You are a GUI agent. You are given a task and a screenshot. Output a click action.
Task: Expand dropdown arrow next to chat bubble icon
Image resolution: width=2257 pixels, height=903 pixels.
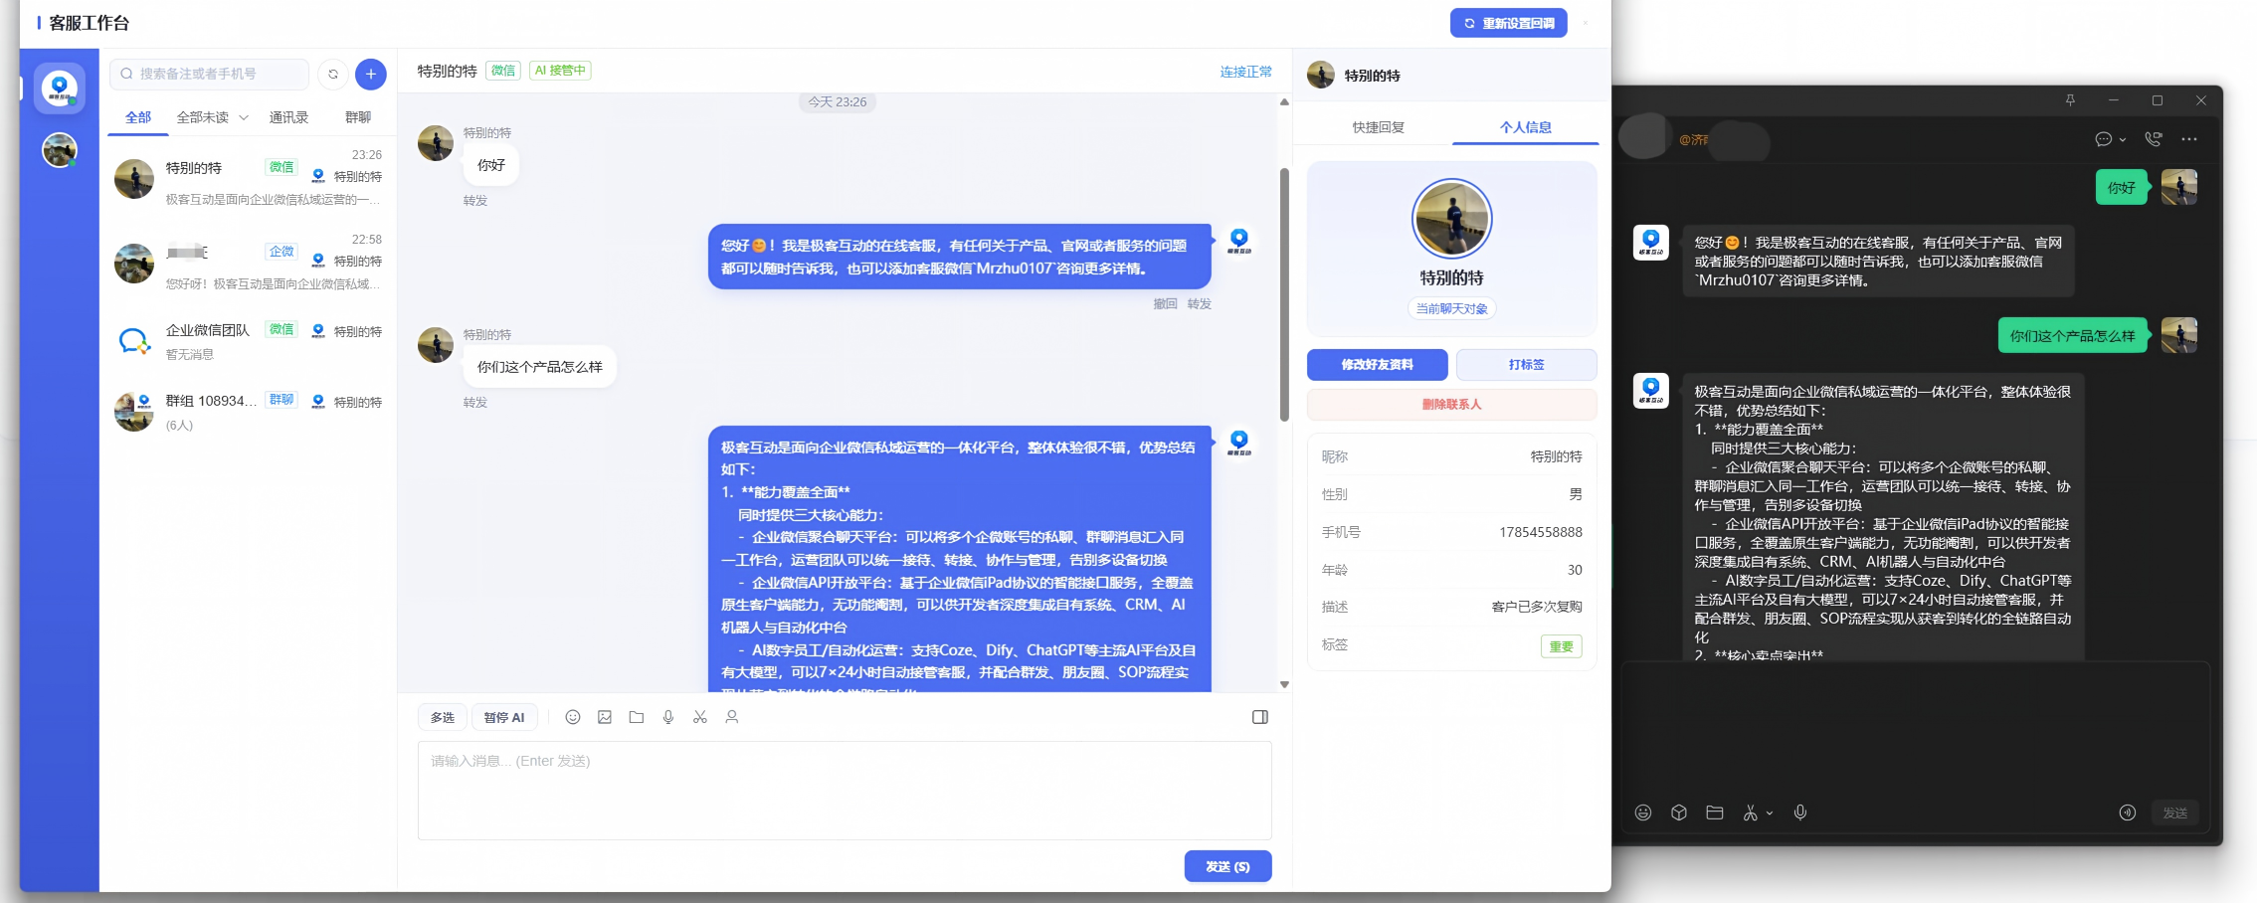2123,140
